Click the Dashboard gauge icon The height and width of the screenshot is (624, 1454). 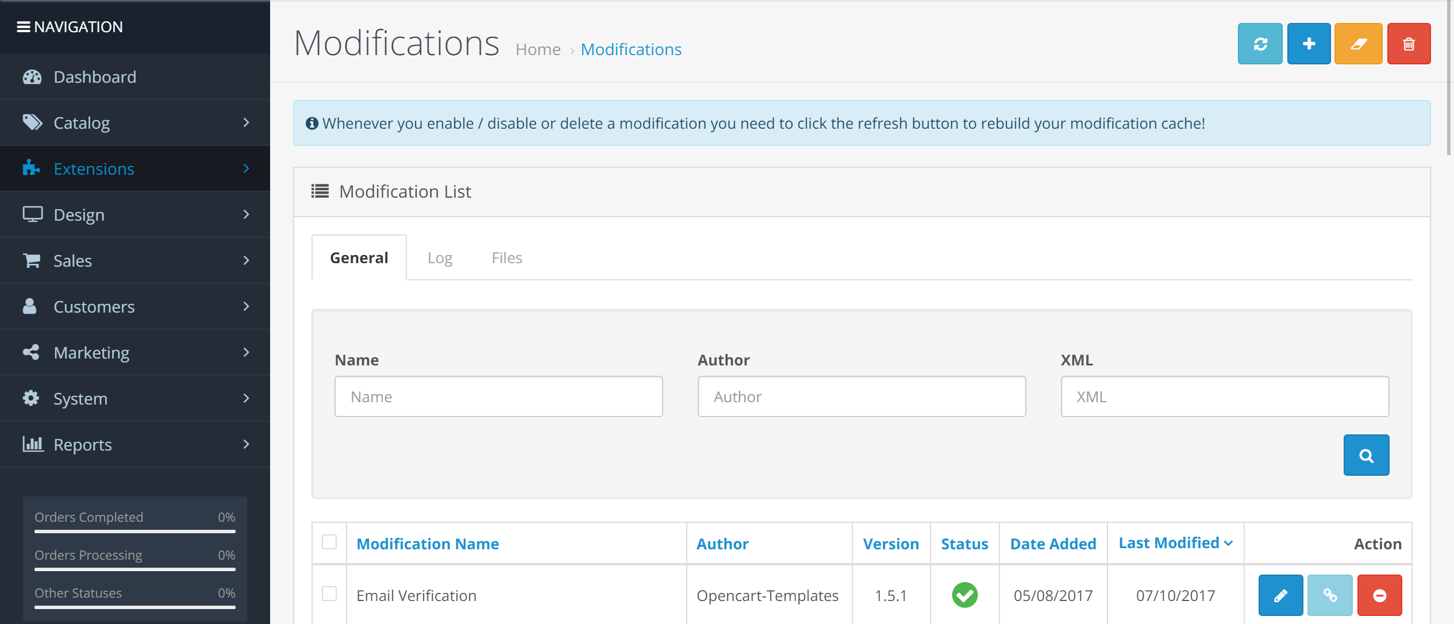[32, 77]
